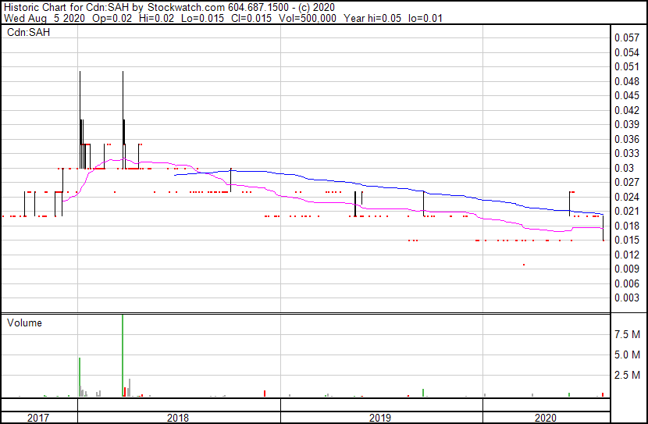Click the 0.03 price axis label
The height and width of the screenshot is (424, 648).
pyautogui.click(x=622, y=168)
